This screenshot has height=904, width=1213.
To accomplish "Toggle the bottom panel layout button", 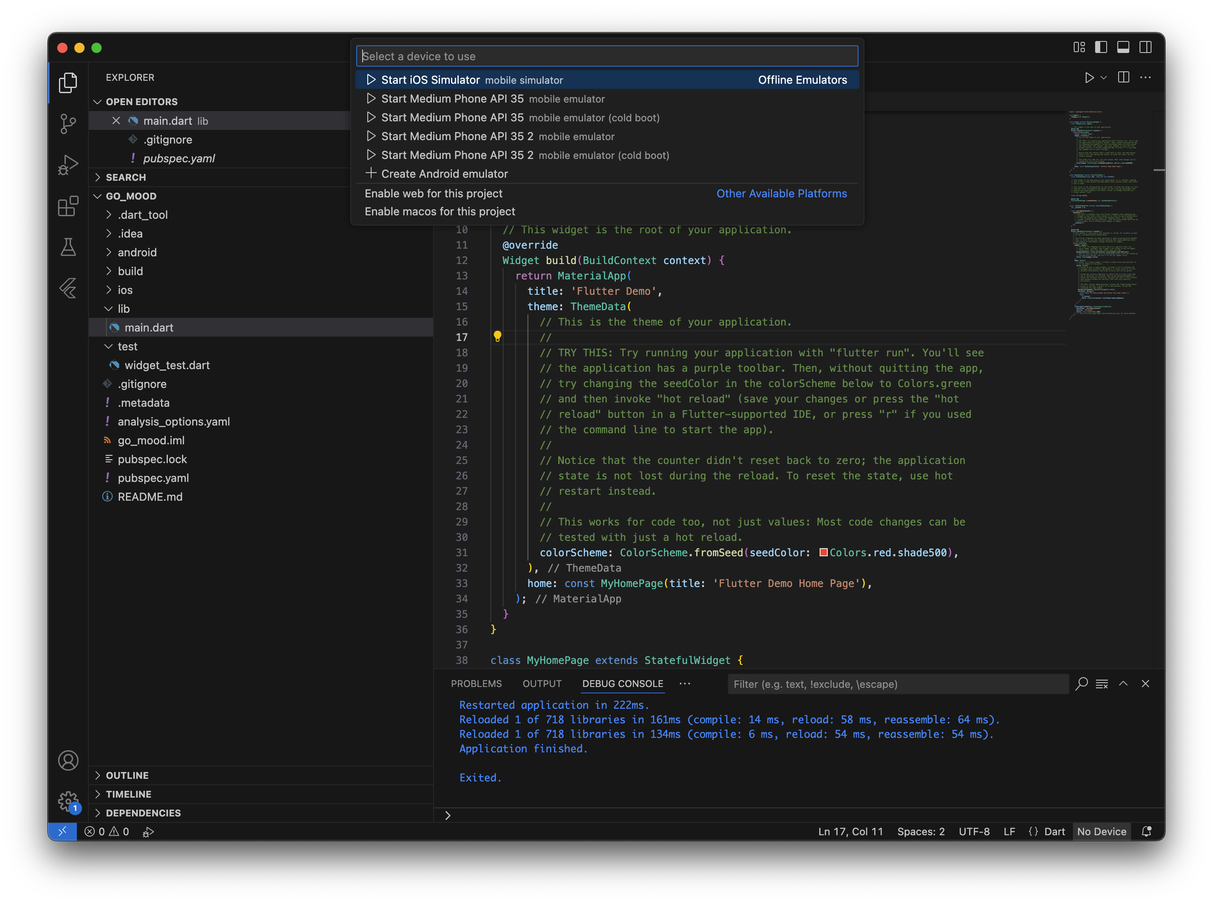I will (1123, 47).
